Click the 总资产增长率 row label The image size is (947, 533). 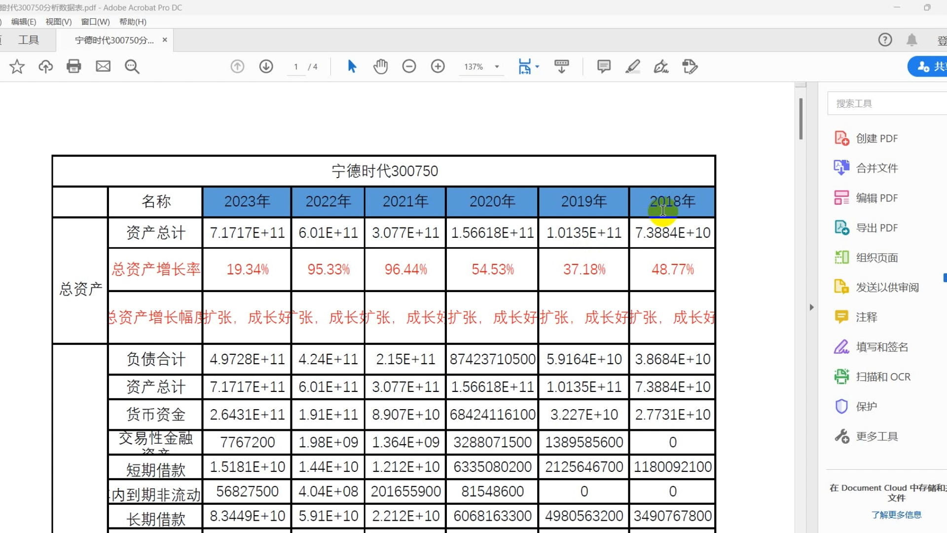click(156, 269)
